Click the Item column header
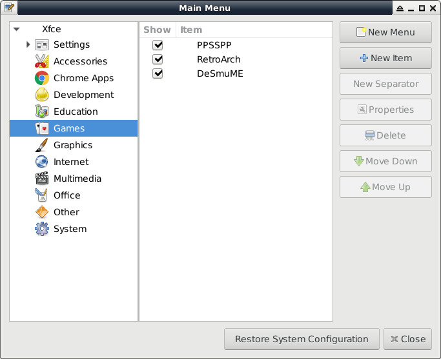Image resolution: width=441 pixels, height=359 pixels. (x=254, y=30)
